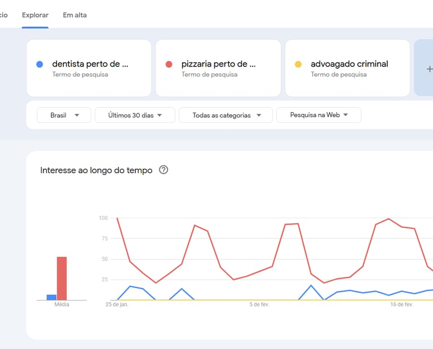The width and height of the screenshot is (433, 349).
Task: Expand the Pesquisa na Web dropdown
Action: pyautogui.click(x=319, y=115)
